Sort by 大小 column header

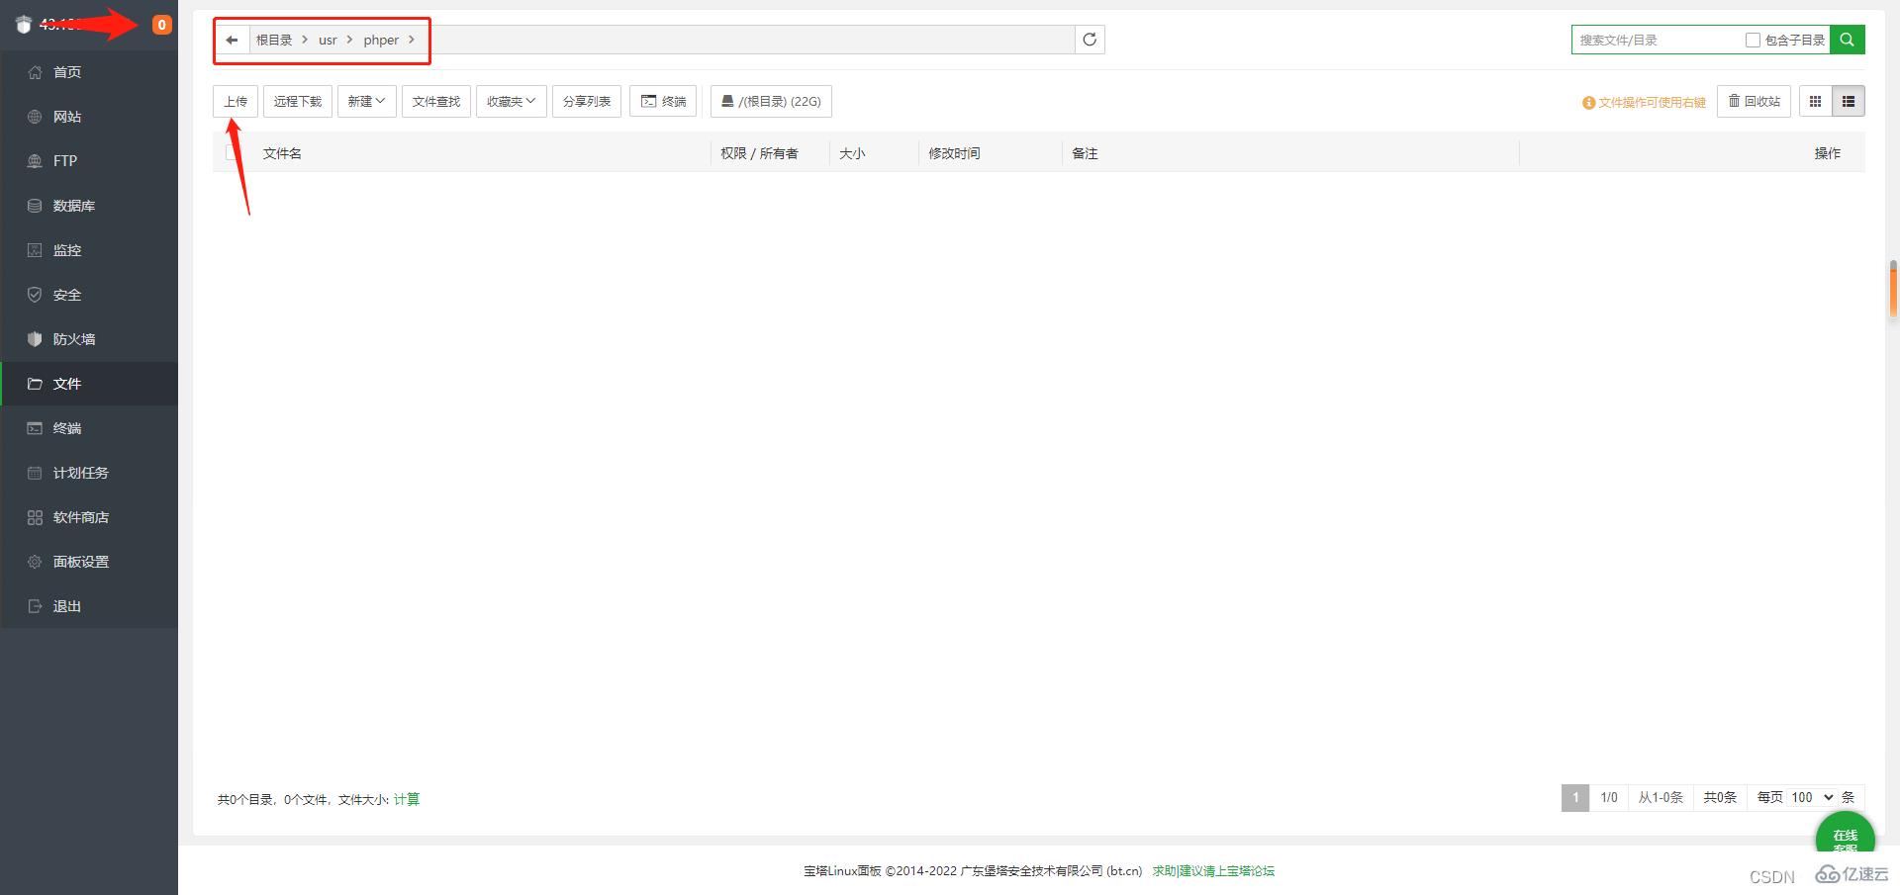click(x=852, y=153)
